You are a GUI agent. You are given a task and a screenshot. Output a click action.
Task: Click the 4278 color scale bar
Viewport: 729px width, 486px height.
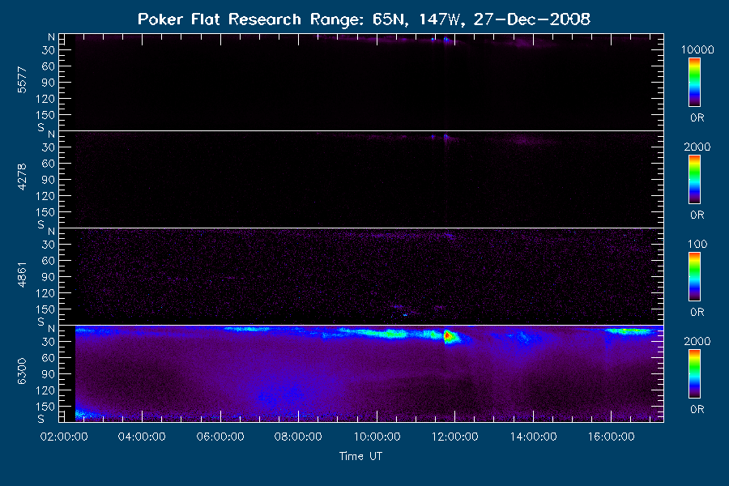[695, 180]
